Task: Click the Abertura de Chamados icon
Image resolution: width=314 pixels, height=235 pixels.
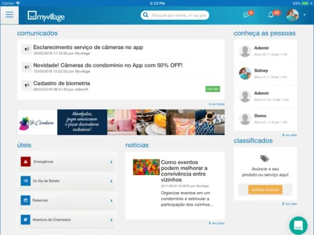Action: 26,220
